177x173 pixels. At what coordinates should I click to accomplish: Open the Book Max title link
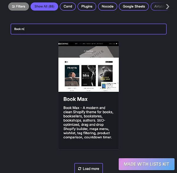(76, 99)
